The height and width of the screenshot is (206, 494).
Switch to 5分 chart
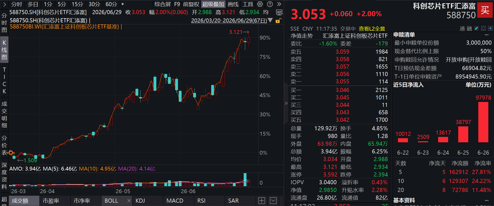pyautogui.click(x=62, y=4)
